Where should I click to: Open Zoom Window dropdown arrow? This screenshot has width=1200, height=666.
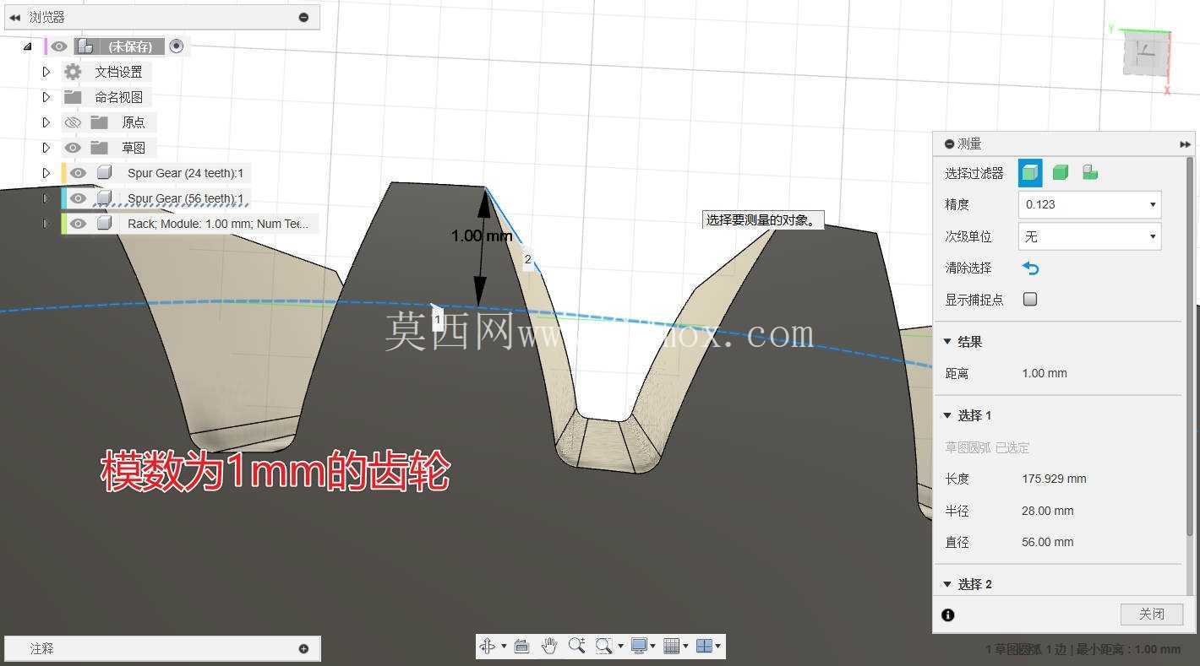[x=620, y=647]
